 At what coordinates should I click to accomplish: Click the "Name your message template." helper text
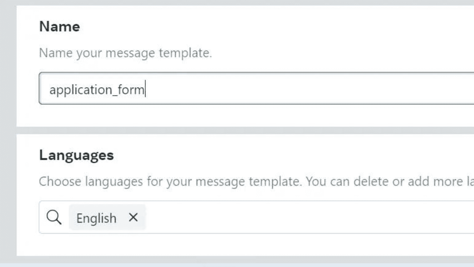click(x=125, y=53)
